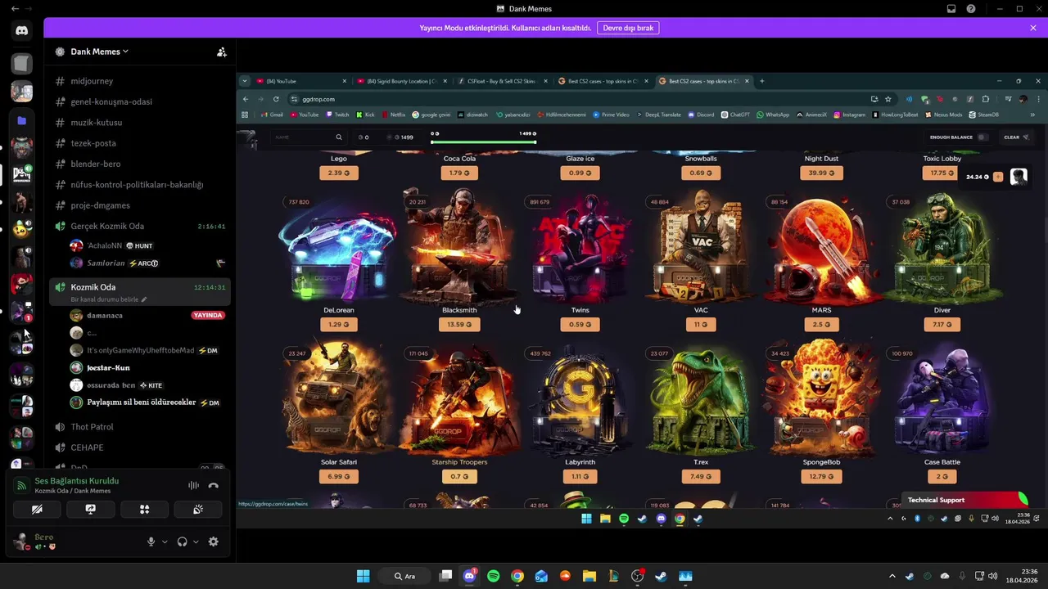Mute microphone in Discord user panel
1048x589 pixels.
(151, 542)
